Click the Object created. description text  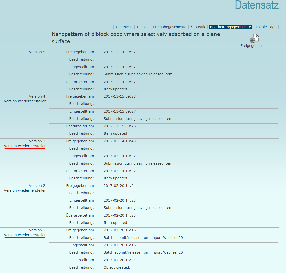pos(117,267)
